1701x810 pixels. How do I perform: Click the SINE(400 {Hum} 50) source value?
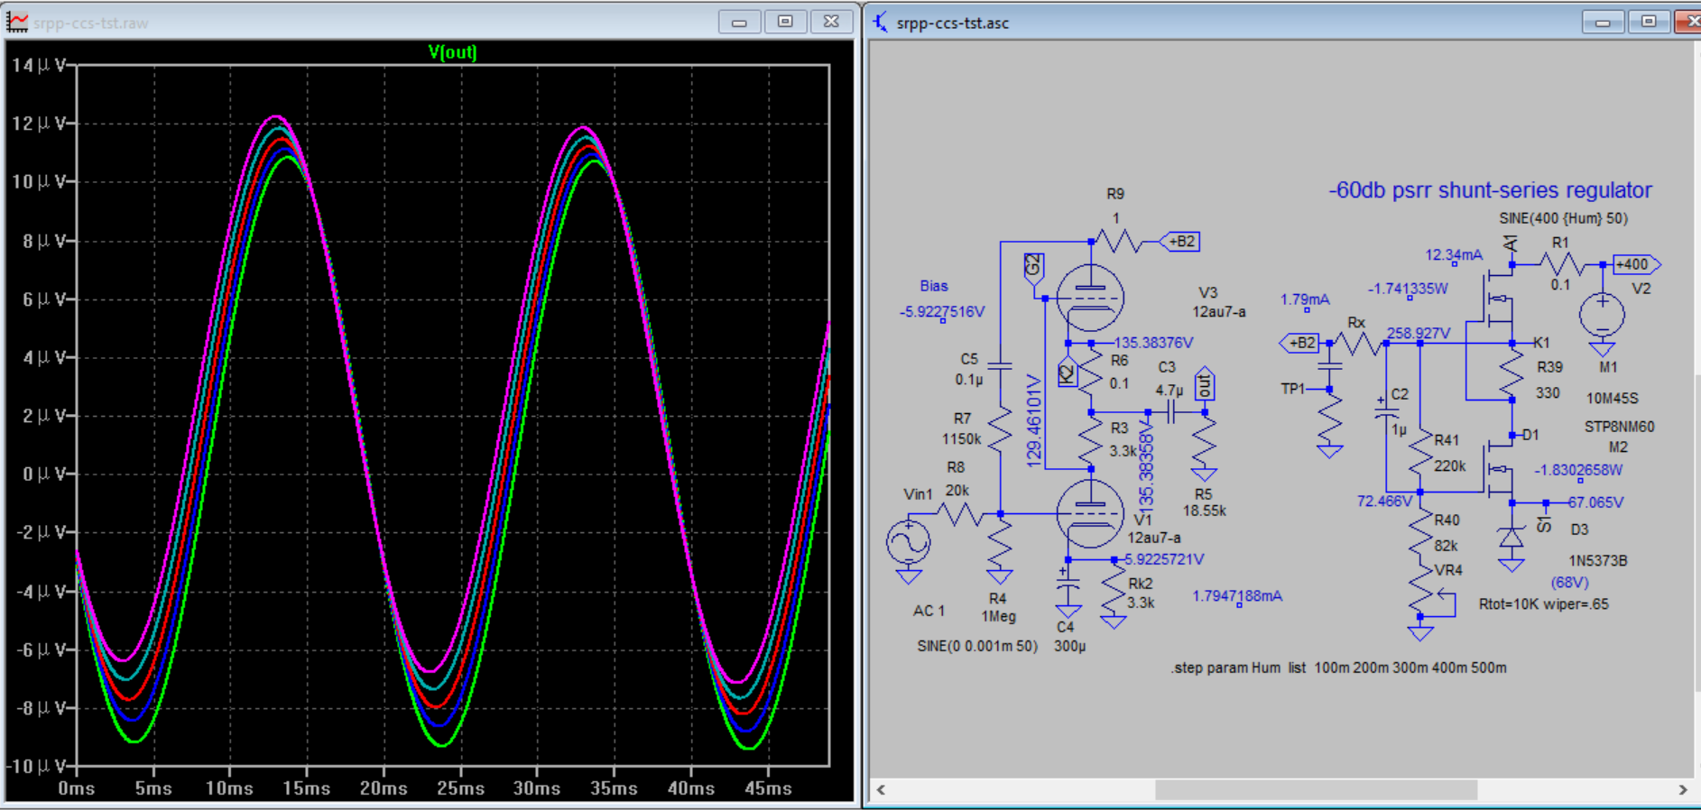tap(1563, 218)
